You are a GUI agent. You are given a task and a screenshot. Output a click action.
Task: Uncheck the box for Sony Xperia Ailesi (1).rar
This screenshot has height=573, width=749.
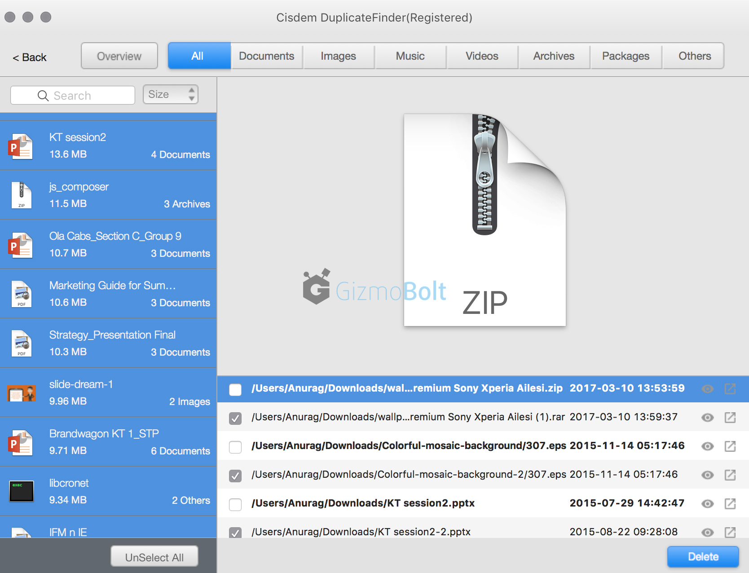pyautogui.click(x=235, y=418)
